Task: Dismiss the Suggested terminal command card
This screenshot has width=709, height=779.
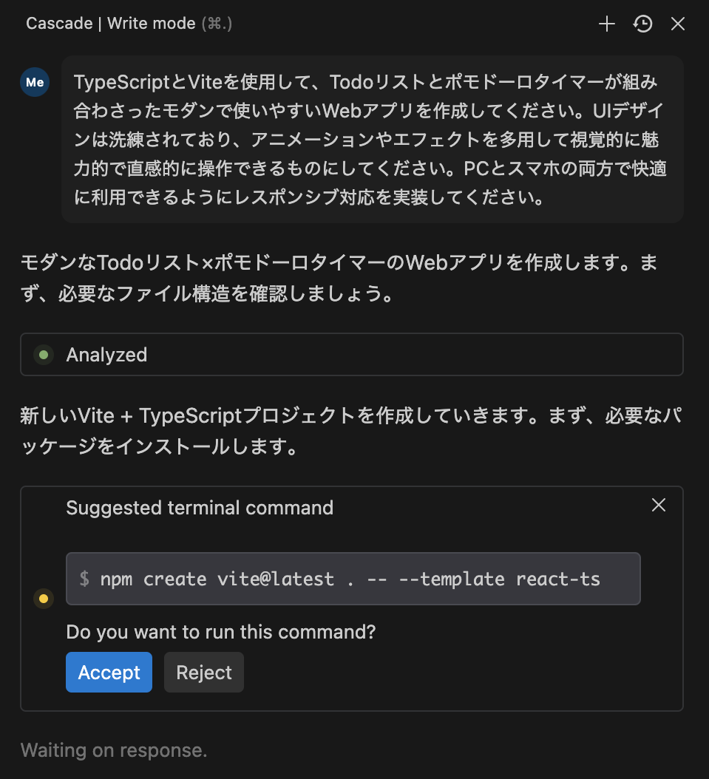Action: point(658,505)
